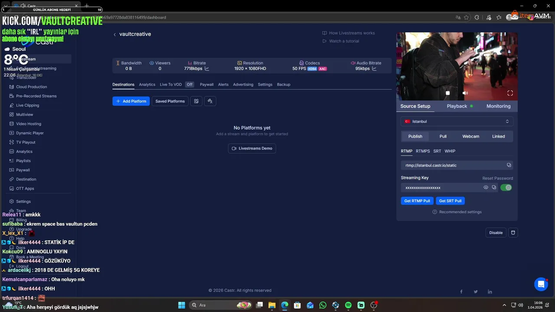Image resolution: width=555 pixels, height=312 pixels.
Task: Copy the streaming key
Action: coord(494,188)
